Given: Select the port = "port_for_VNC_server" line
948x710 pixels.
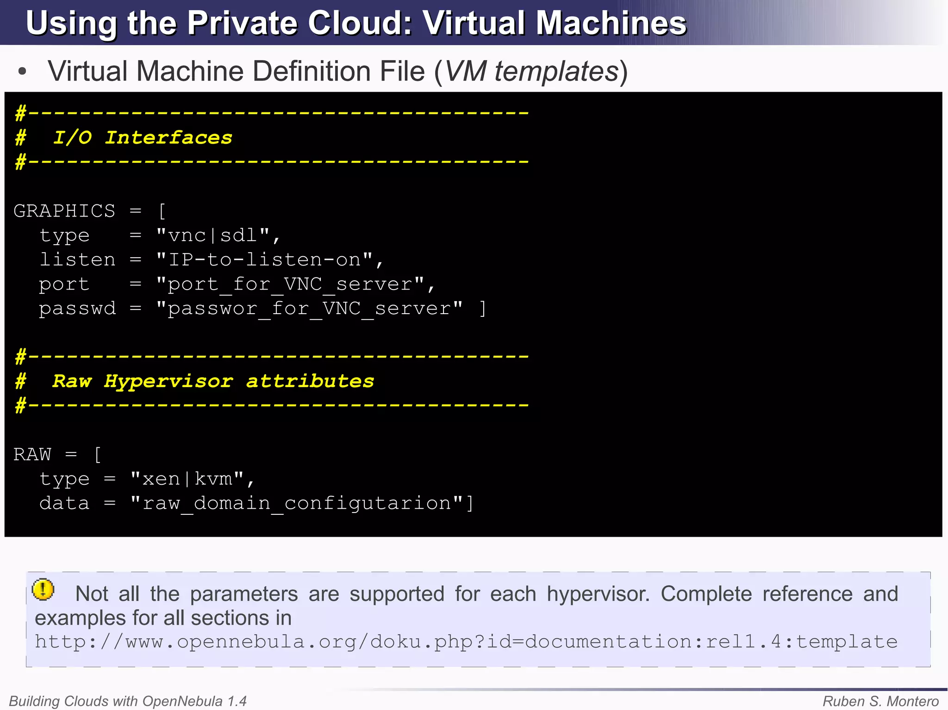Looking at the screenshot, I should [x=237, y=284].
